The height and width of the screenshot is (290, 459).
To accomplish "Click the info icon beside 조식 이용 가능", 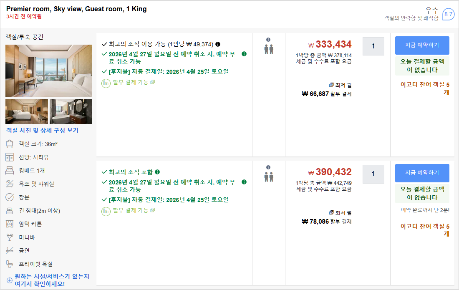I will click(x=218, y=44).
